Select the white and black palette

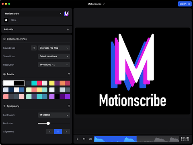point(14,83)
